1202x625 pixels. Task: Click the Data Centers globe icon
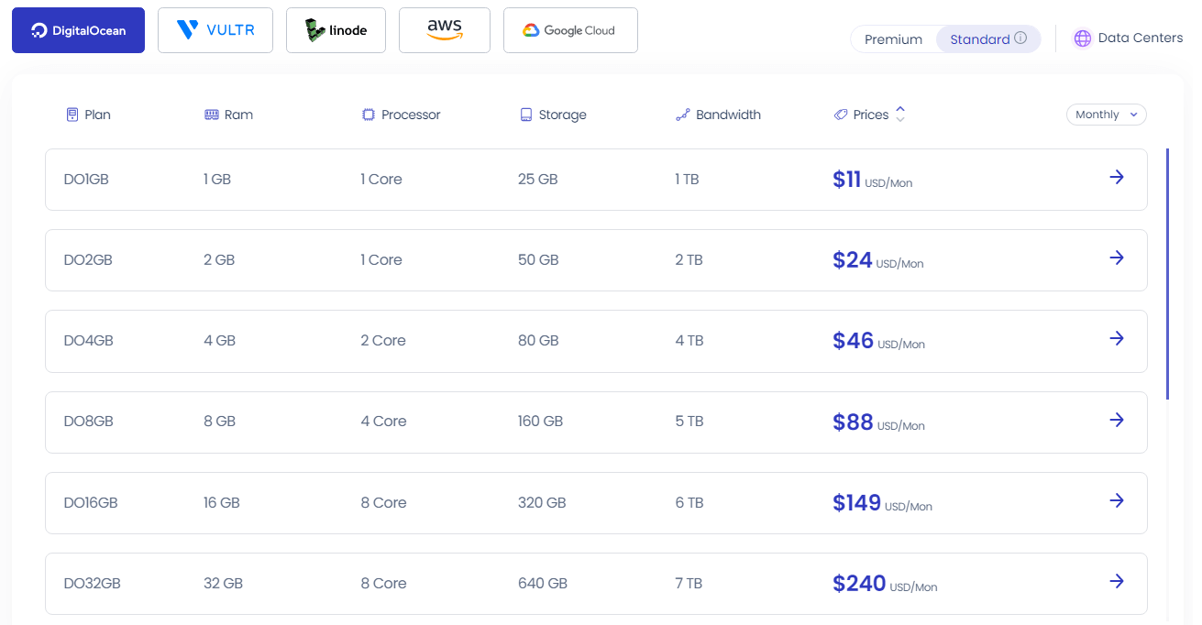[x=1082, y=38]
